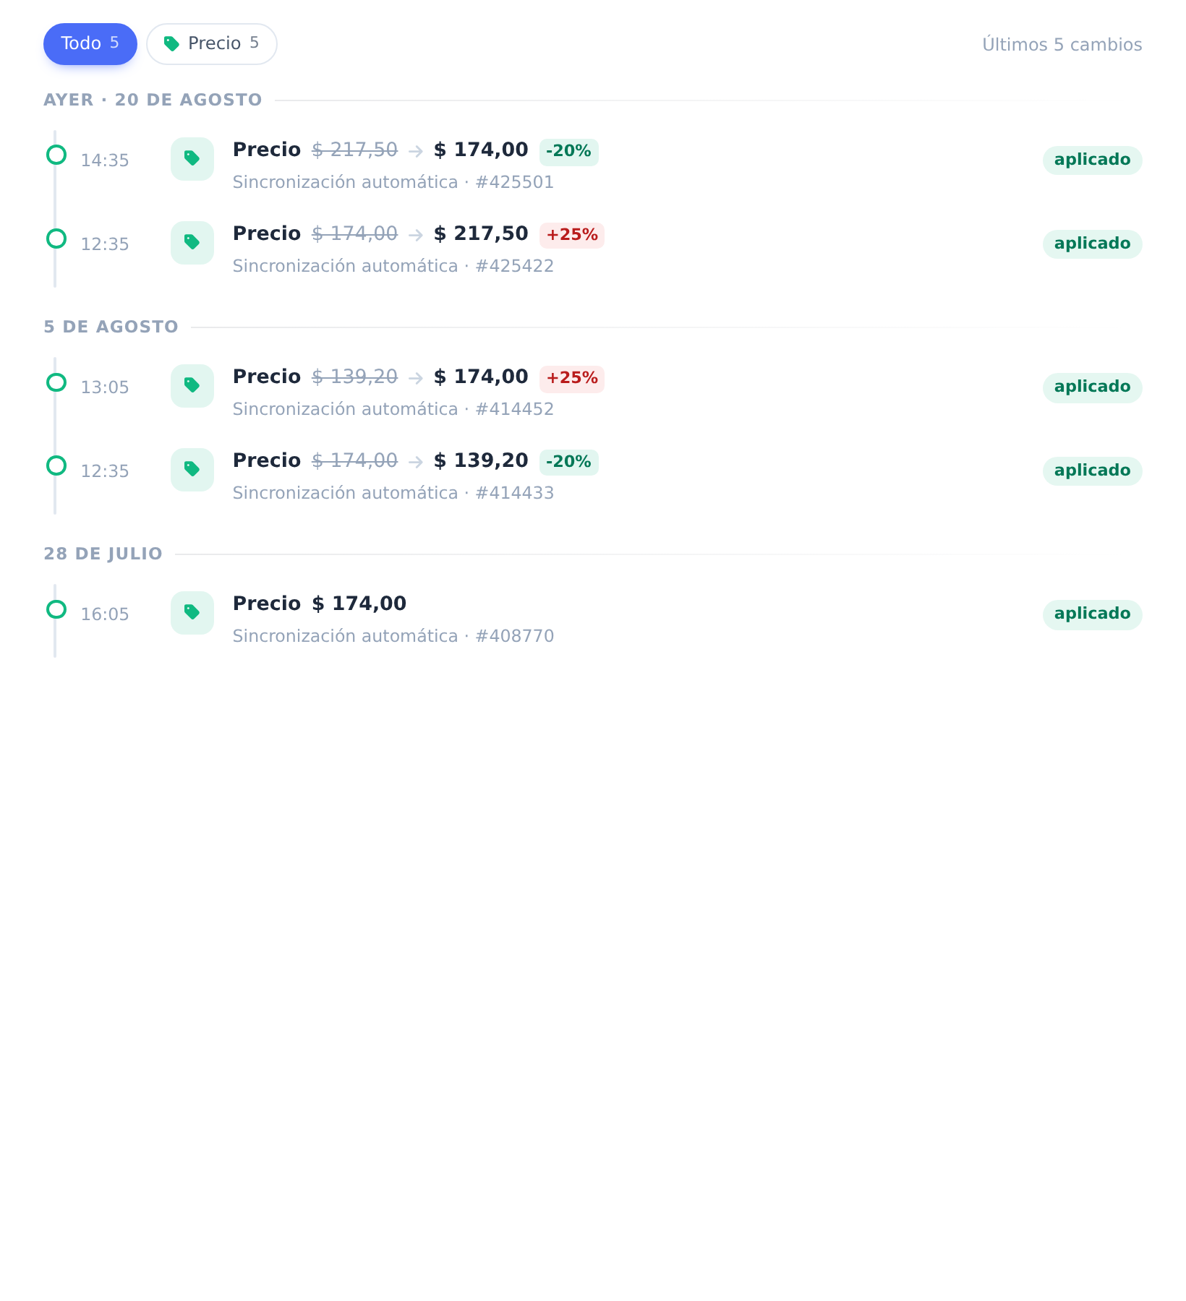Select the Todo filter tab

tap(90, 44)
